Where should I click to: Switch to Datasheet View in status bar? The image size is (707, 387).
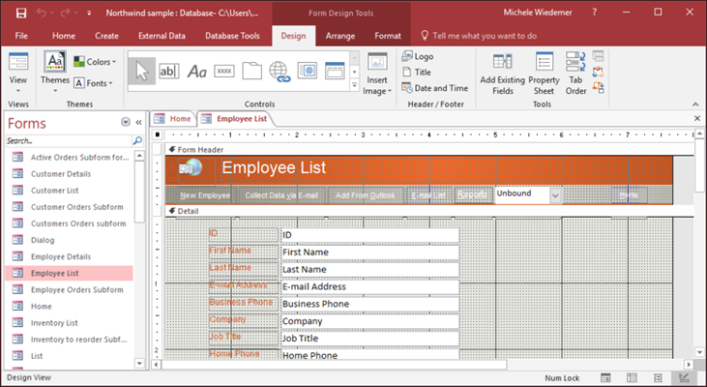pyautogui.click(x=632, y=377)
